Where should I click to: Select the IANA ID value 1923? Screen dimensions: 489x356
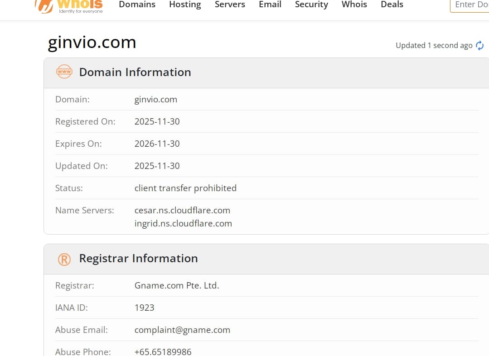point(145,308)
